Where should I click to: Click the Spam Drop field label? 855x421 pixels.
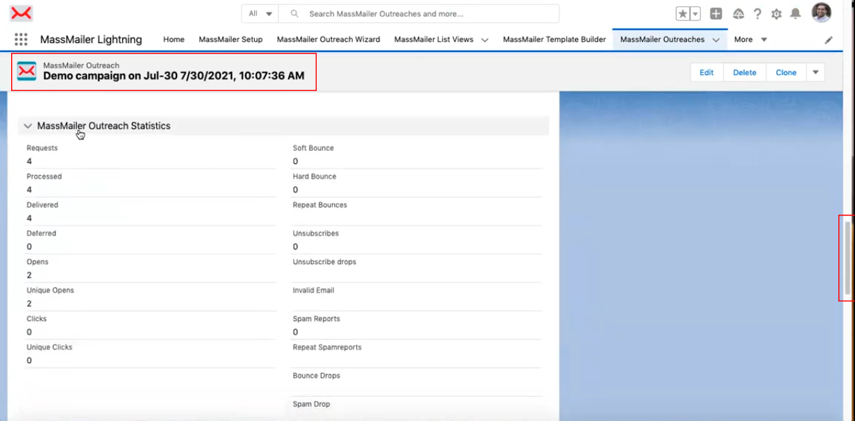312,404
